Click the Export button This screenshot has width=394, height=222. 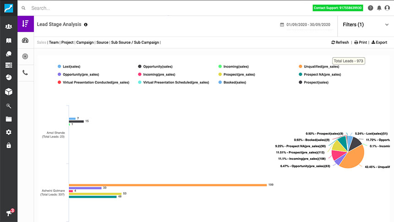pyautogui.click(x=379, y=42)
